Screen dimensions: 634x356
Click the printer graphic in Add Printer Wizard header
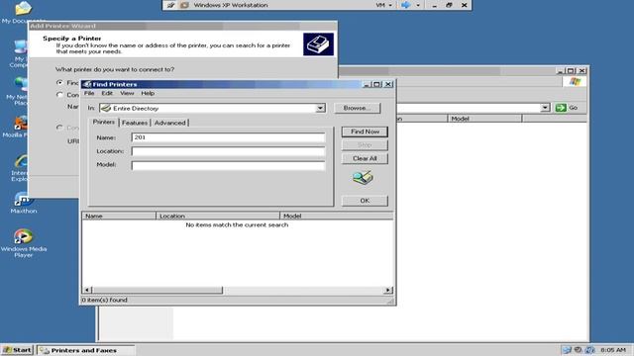[318, 44]
